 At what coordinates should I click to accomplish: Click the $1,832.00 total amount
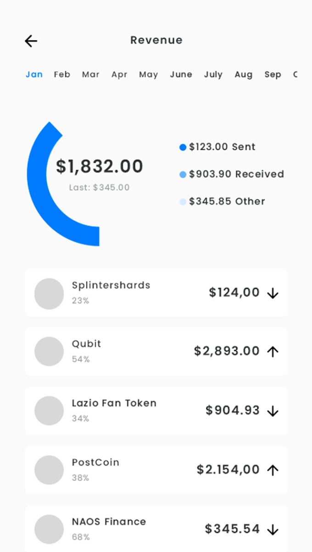click(x=100, y=166)
